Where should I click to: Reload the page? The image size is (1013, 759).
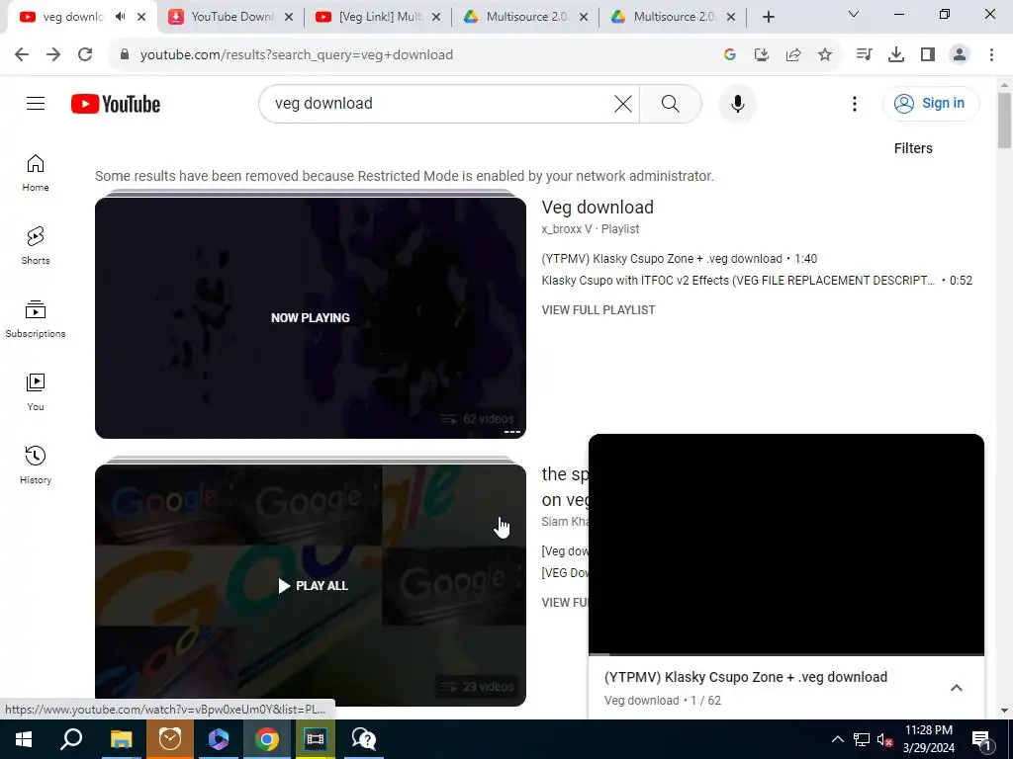click(85, 55)
